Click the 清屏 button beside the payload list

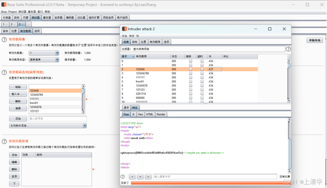point(18,109)
